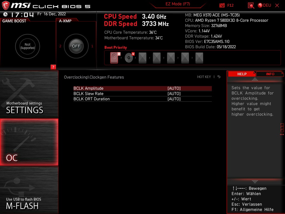Click the F1: Allgemeine Hilfe hint

click(x=252, y=210)
